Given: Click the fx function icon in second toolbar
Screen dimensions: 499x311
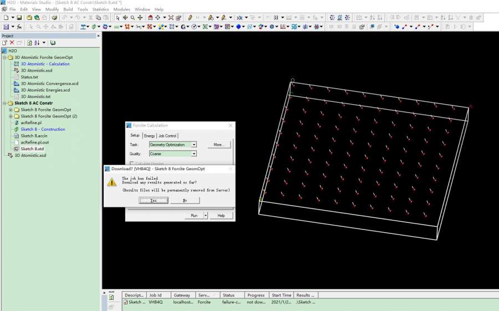Looking at the screenshot, I should [19, 27].
